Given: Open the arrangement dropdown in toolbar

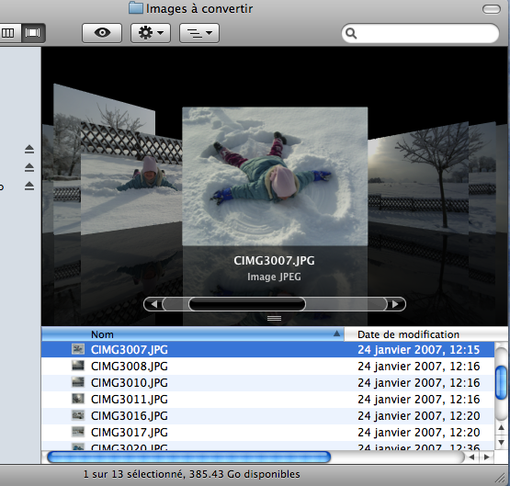Looking at the screenshot, I should [x=199, y=33].
